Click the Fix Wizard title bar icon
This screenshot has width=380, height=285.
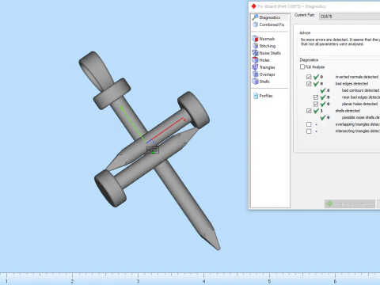pos(253,6)
